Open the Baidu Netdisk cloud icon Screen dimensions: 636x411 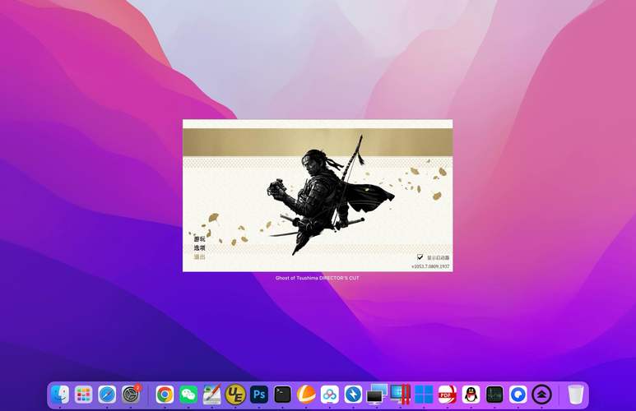[330, 394]
